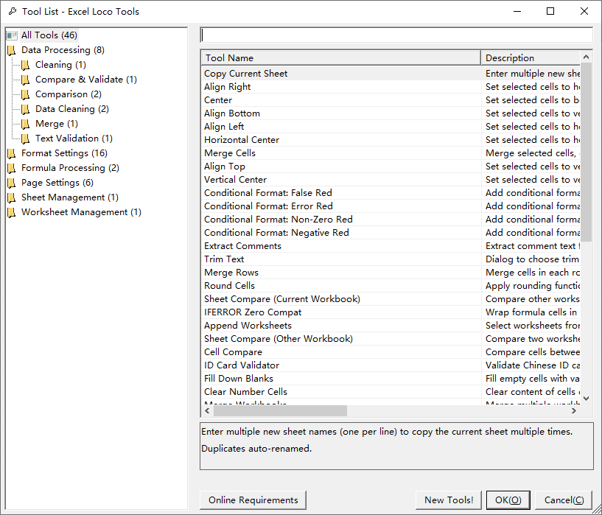Screen dimensions: 602x515
Task: Select the Merge Rows tool row
Action: [391, 273]
